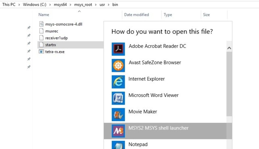Click the Microsoft Word Viewer icon

[118, 98]
